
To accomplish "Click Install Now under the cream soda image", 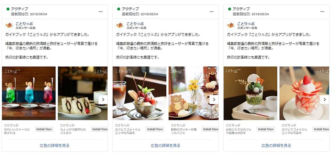I will click(44, 129).
